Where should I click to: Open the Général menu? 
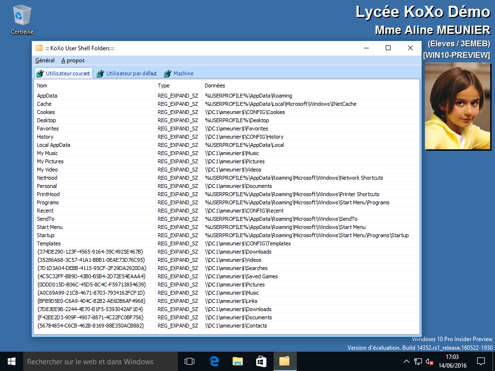[45, 60]
